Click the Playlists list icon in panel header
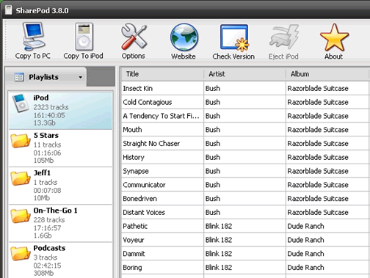The image size is (370, 278). tap(19, 77)
